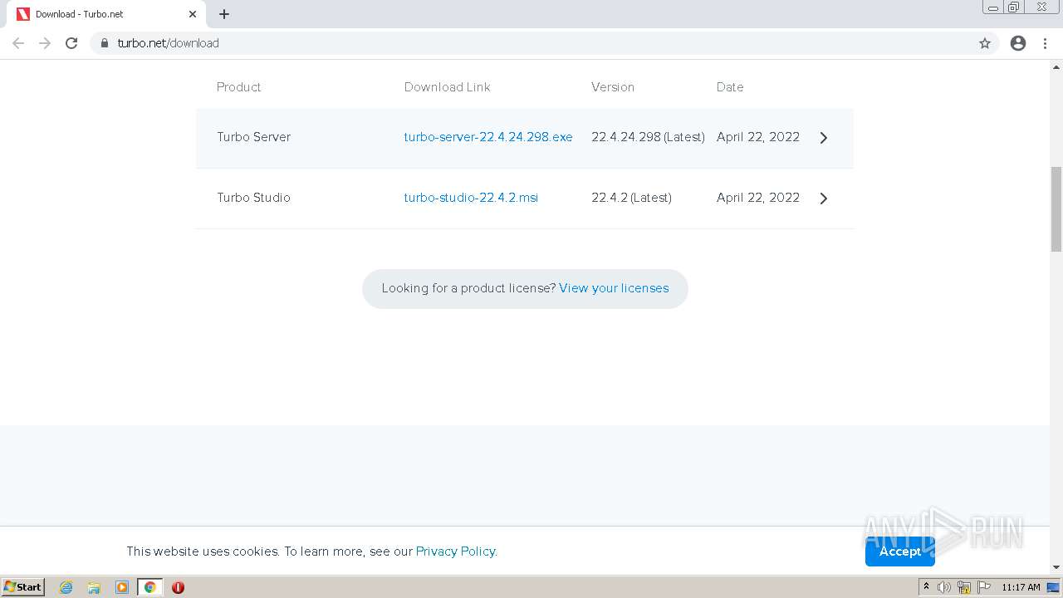Click the page vertical scrollbar thumb
Image resolution: width=1063 pixels, height=598 pixels.
pyautogui.click(x=1056, y=208)
